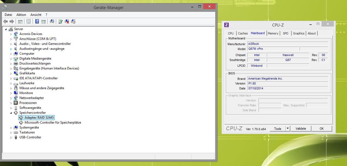The width and height of the screenshot is (347, 166).
Task: Click the Validate button
Action: click(301, 129)
